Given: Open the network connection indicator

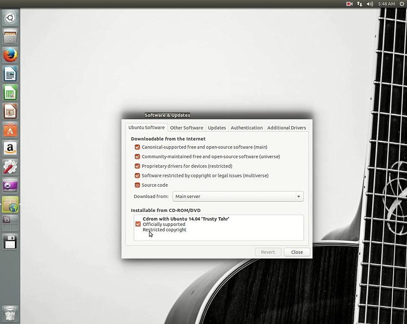Looking at the screenshot, I should [x=360, y=4].
